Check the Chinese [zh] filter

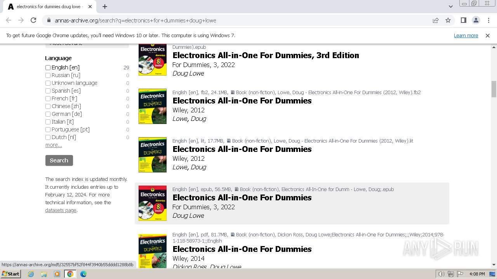coord(48,106)
